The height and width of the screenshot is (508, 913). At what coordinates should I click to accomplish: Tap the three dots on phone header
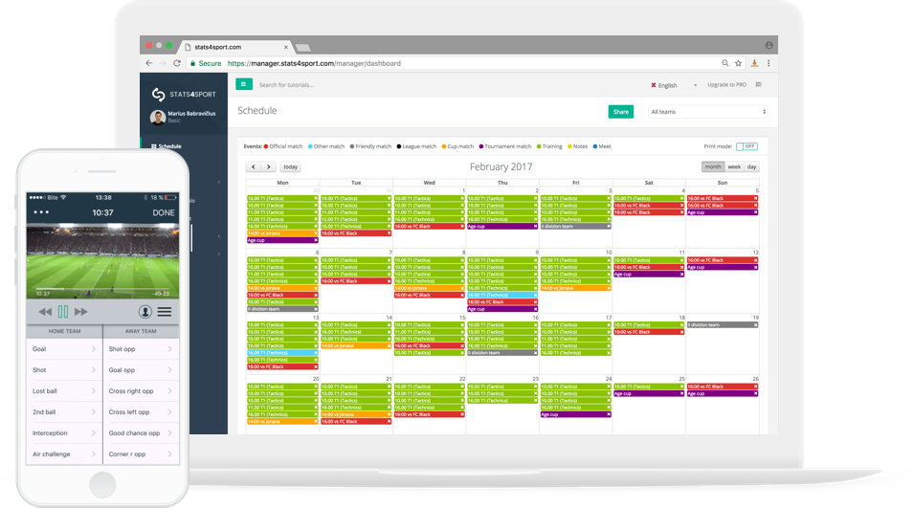click(x=41, y=212)
